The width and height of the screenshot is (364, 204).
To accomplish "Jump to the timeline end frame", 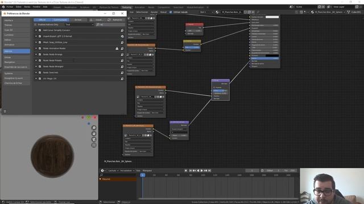I will click(x=209, y=171).
